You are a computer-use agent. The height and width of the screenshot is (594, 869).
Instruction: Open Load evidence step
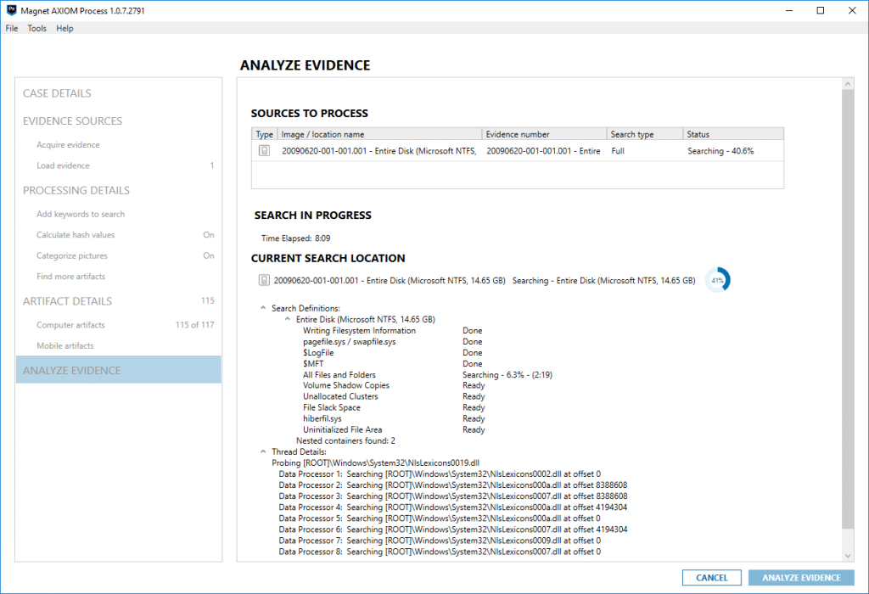[63, 165]
